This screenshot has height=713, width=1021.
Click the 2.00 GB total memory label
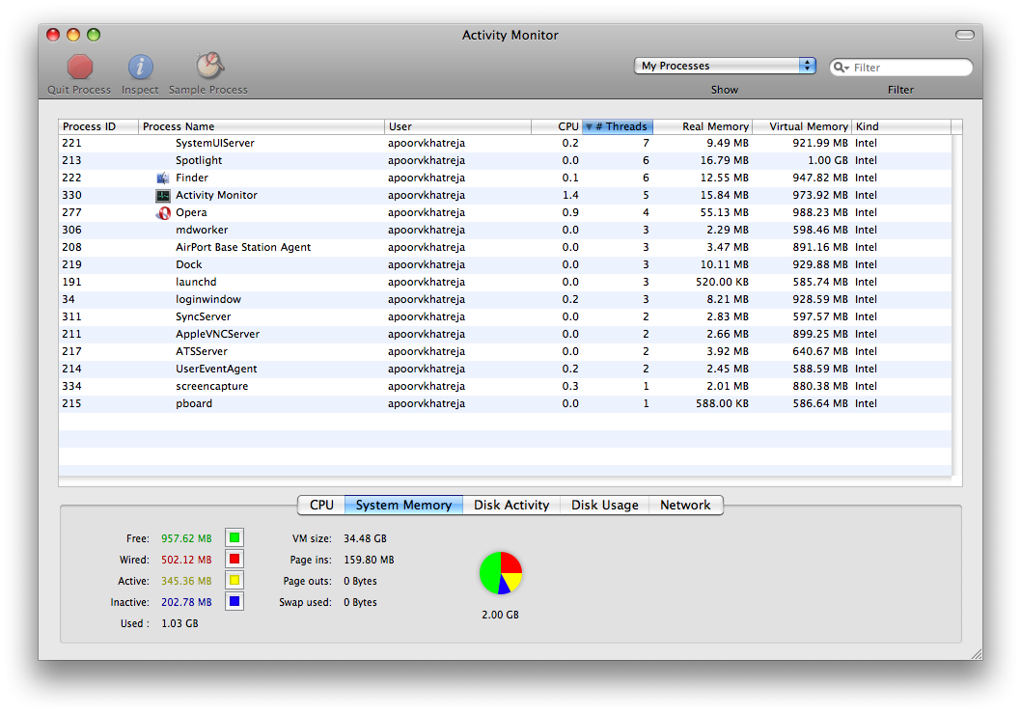click(500, 615)
